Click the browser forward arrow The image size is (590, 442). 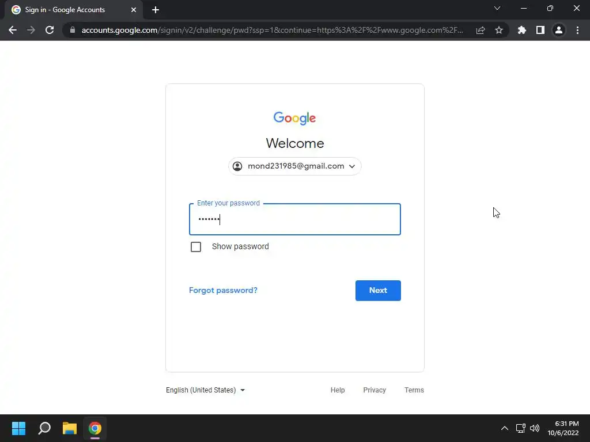[x=31, y=30]
